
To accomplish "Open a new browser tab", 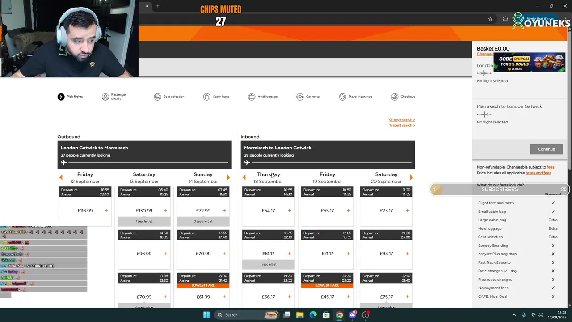I will [x=158, y=6].
